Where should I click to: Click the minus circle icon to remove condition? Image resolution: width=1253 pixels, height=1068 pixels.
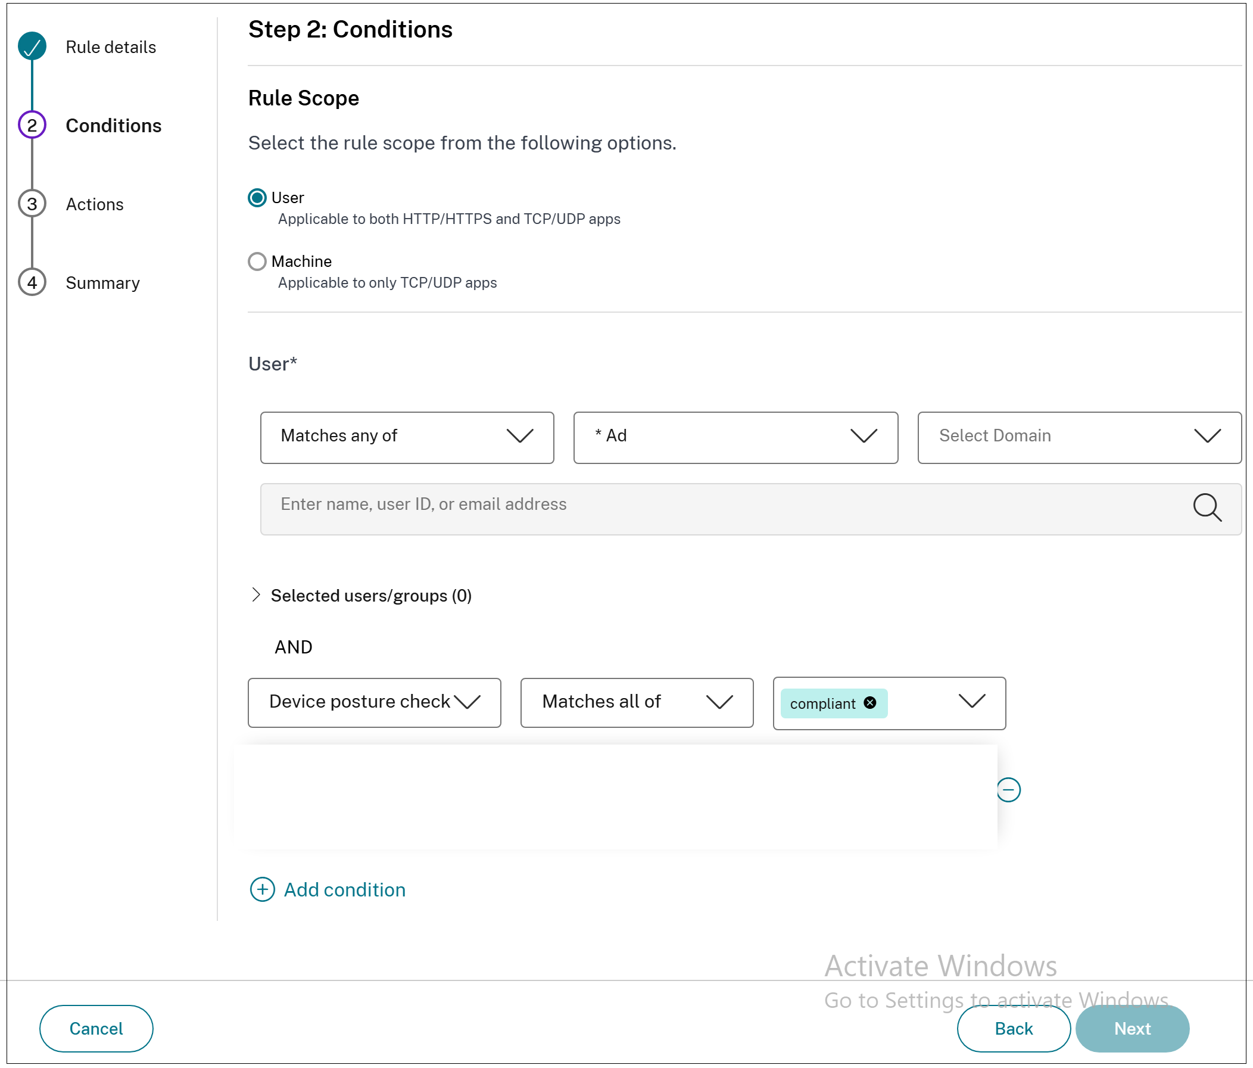1009,790
